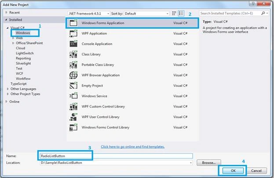Click the project Name input field
The width and height of the screenshot is (274, 178).
116,156
